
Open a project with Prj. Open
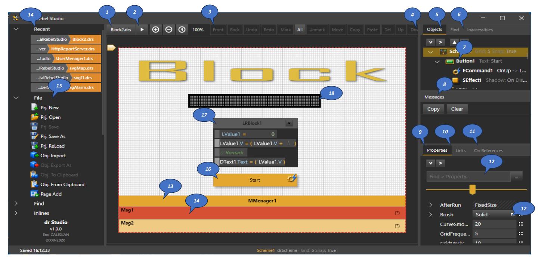(x=46, y=117)
